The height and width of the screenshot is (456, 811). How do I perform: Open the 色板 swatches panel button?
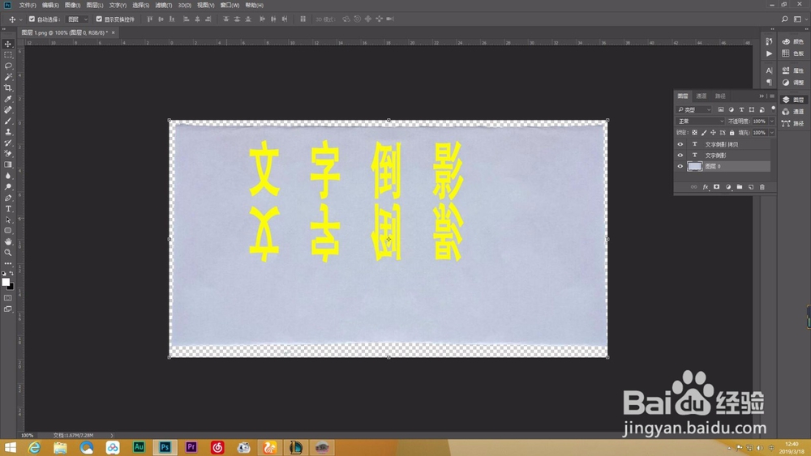(793, 53)
